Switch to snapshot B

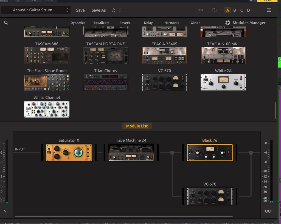point(234,10)
